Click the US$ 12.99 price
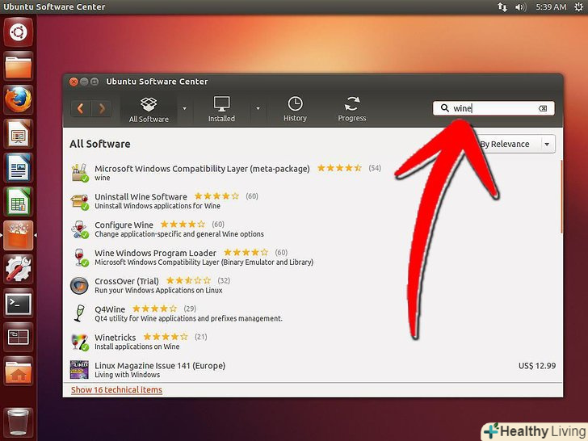The image size is (588, 441). pyautogui.click(x=537, y=366)
